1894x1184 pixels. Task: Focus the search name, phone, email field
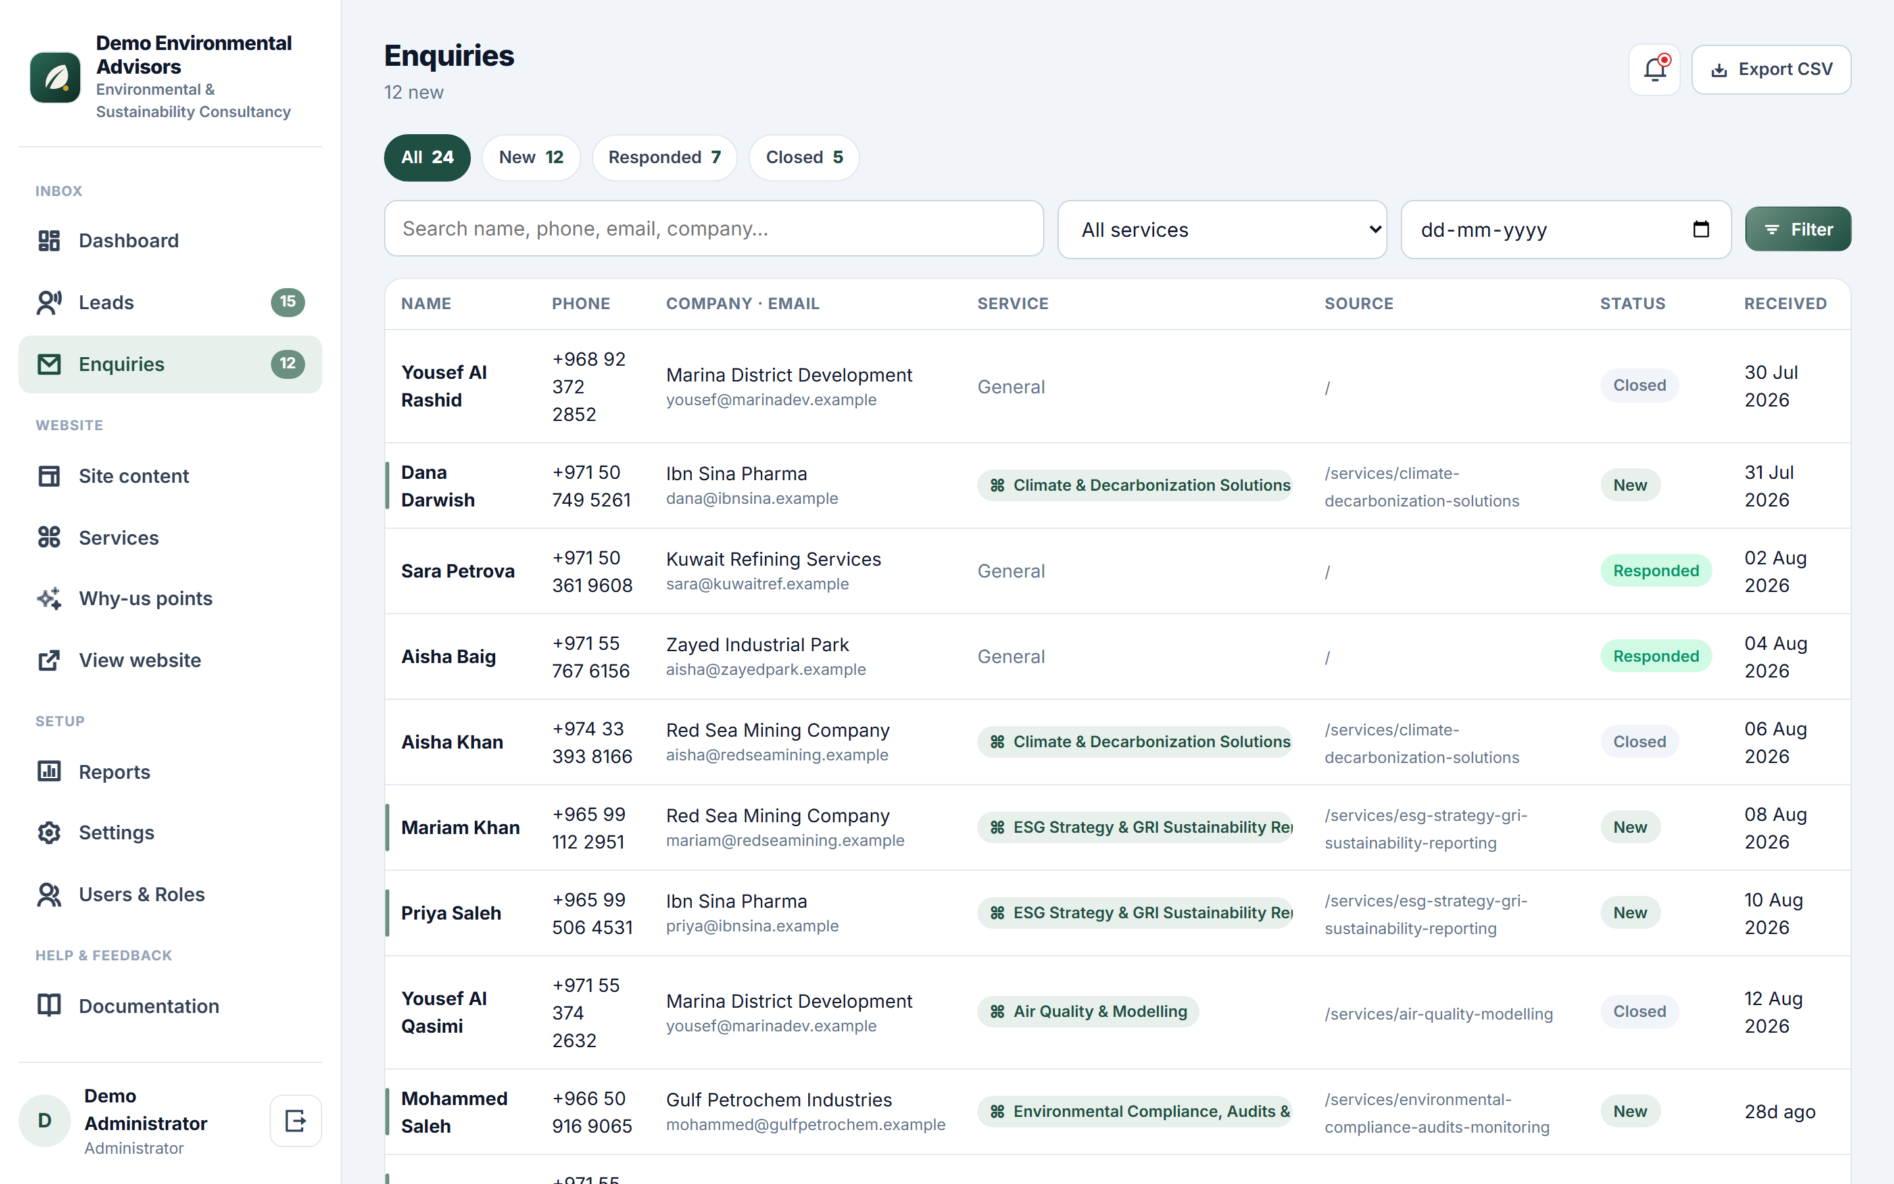click(x=714, y=229)
